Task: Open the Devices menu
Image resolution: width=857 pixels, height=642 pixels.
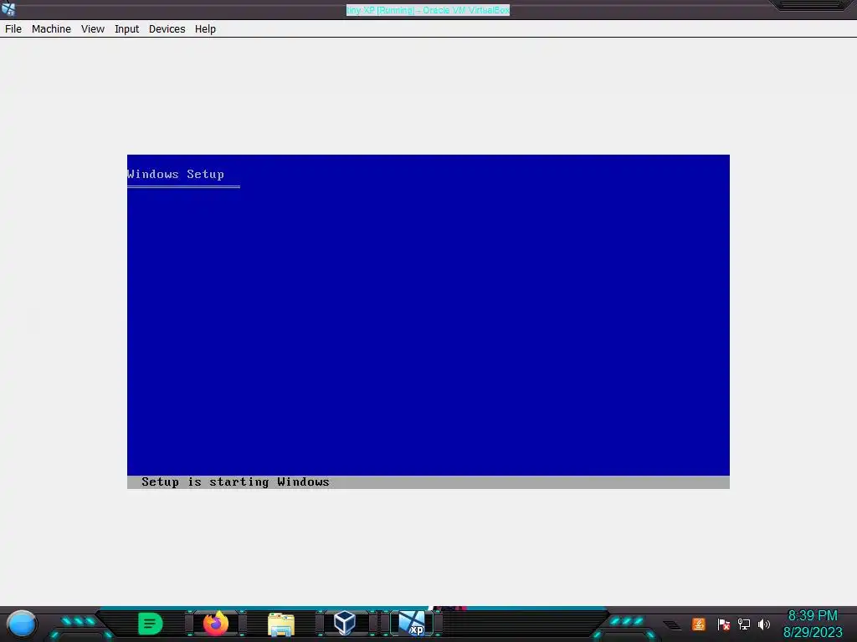Action: pos(167,29)
